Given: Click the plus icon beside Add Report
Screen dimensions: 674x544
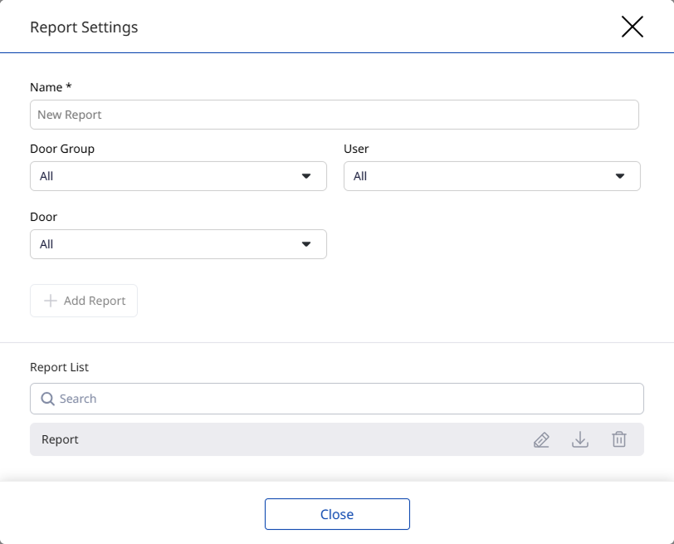Looking at the screenshot, I should tap(51, 301).
